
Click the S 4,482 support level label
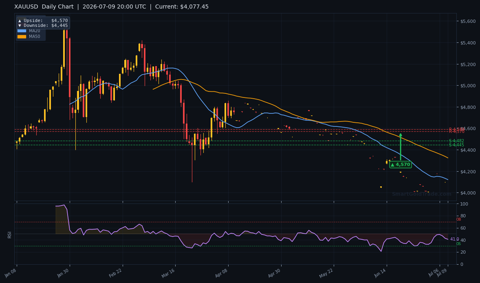[456, 141]
